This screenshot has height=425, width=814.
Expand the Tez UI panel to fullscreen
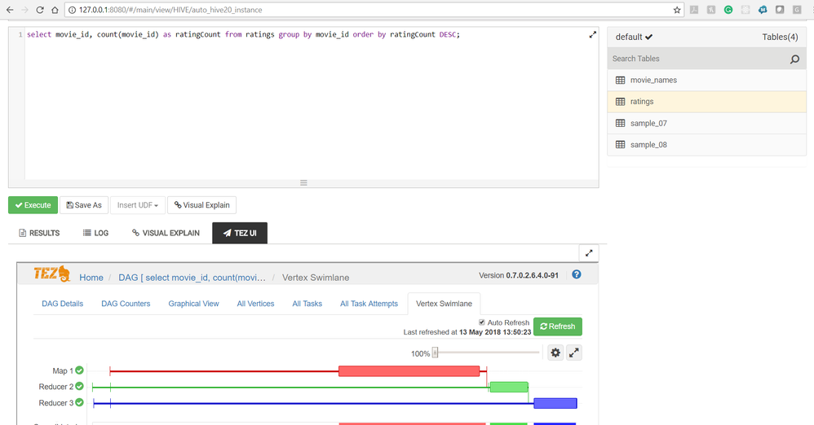(589, 253)
